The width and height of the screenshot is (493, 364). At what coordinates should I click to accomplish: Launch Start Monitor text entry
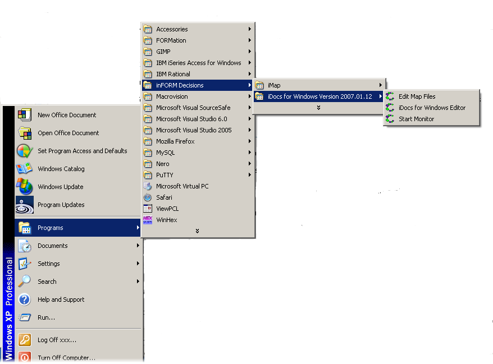point(416,119)
